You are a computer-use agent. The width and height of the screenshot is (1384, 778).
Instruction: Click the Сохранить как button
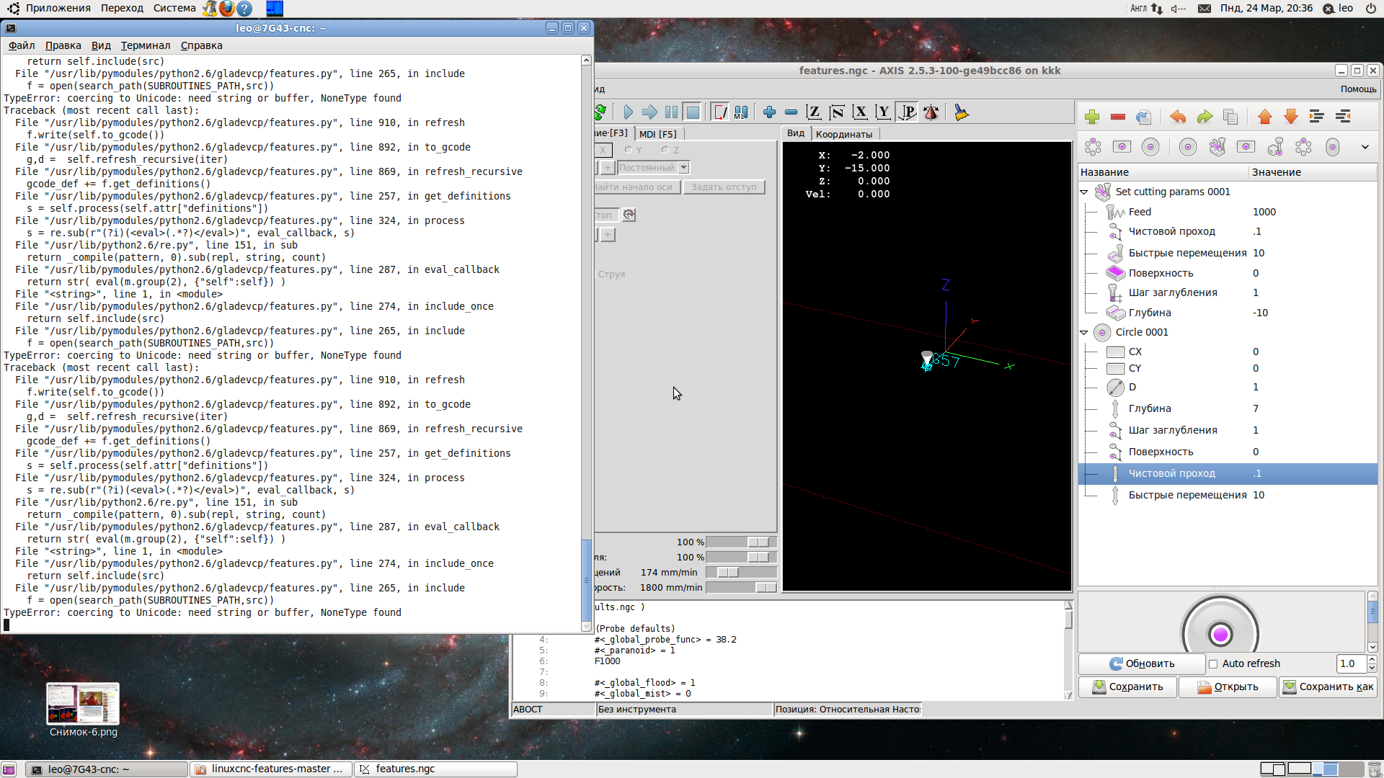[x=1328, y=687]
